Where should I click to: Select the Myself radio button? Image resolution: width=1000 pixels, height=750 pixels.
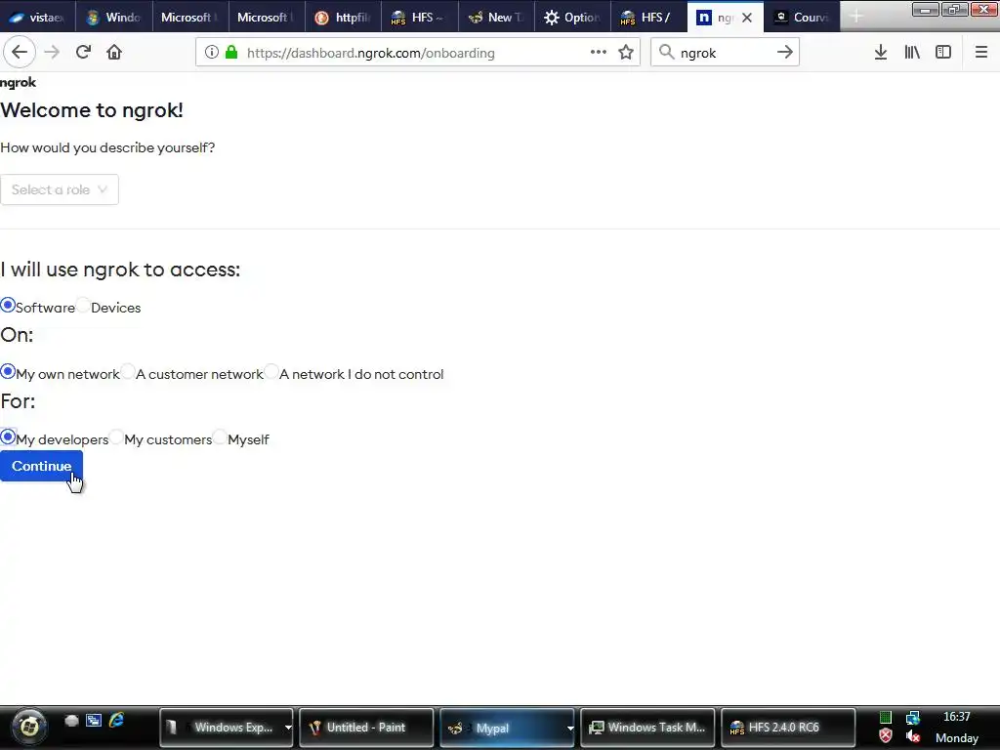pos(220,437)
